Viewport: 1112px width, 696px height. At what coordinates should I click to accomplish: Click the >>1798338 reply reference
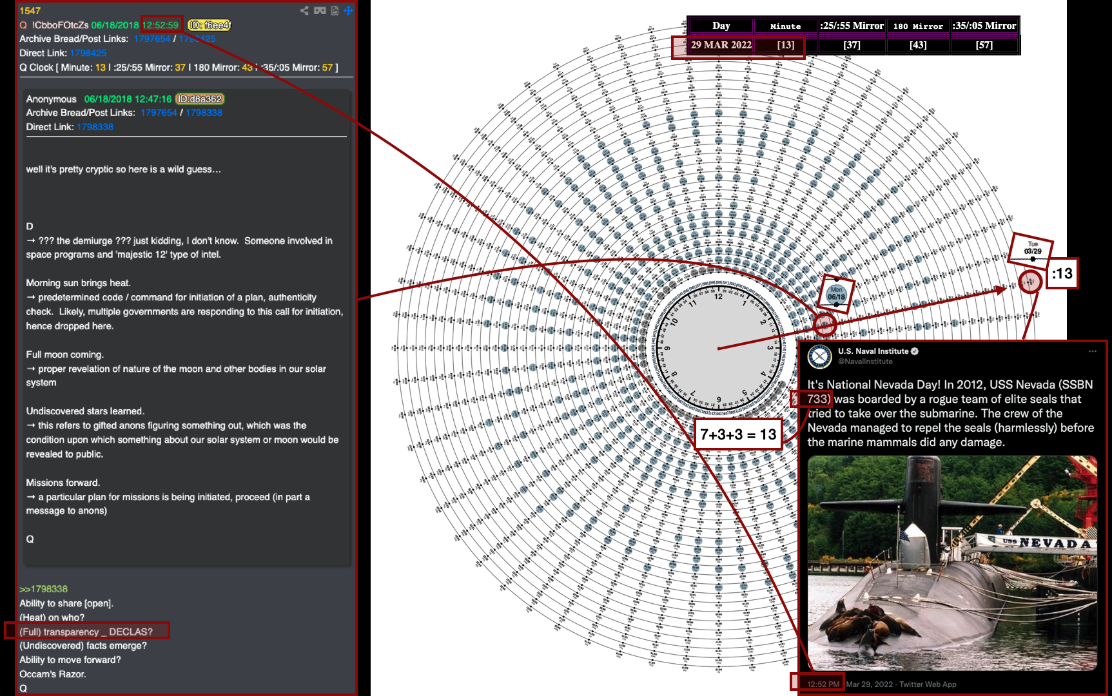click(43, 589)
